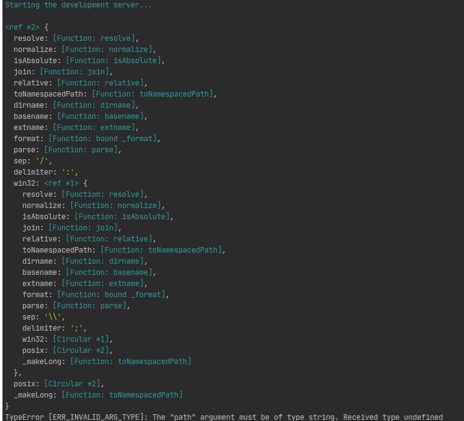Click top-level 'format: [Function: bound _format]' line
This screenshot has height=421, width=464.
87,139
